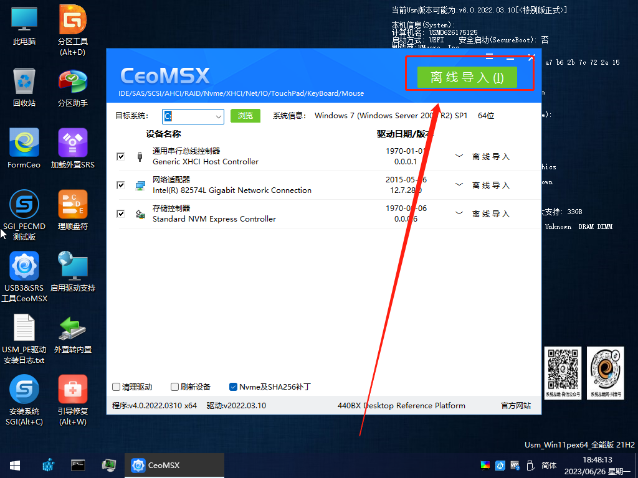Viewport: 638px width, 478px height.
Task: Open 安装系统 SGI(Alt+C) desktop icon
Action: tap(24, 400)
